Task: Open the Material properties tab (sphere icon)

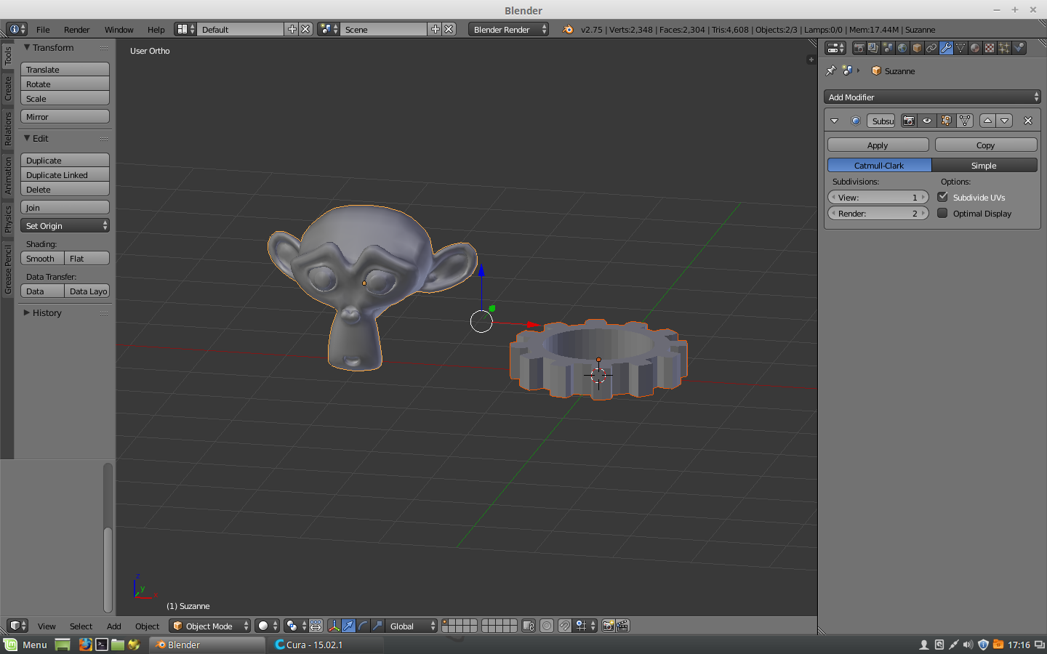Action: click(975, 48)
